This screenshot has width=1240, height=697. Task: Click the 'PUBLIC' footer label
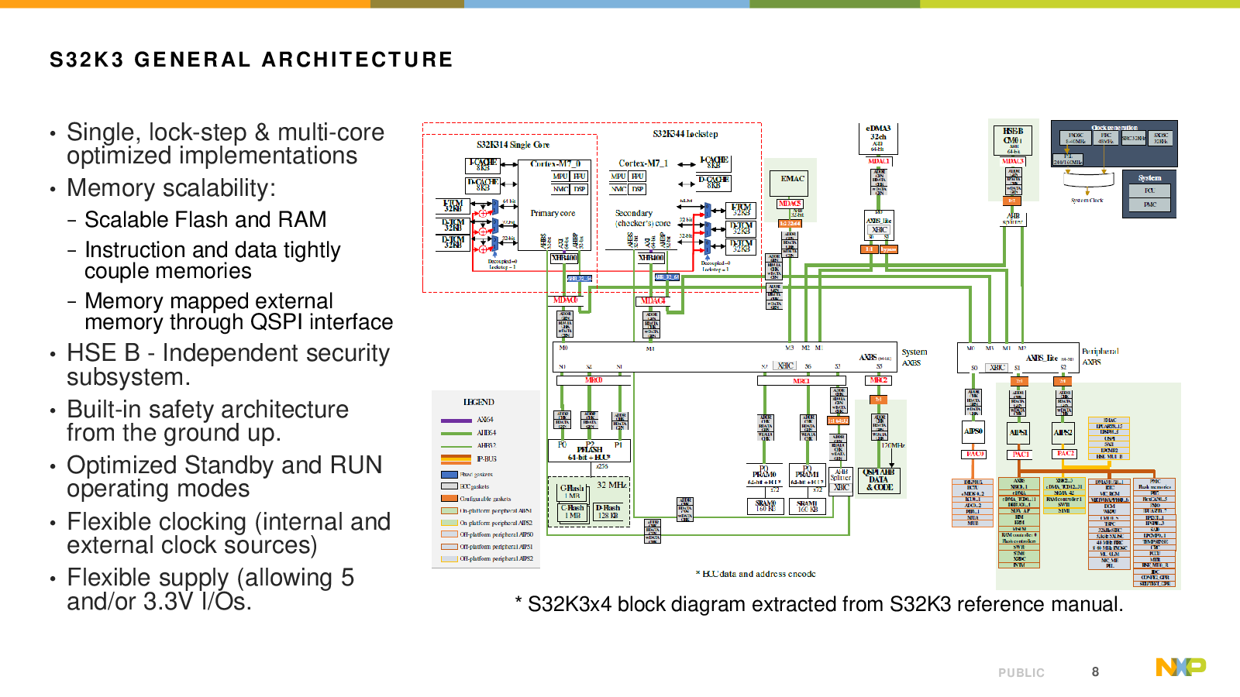point(1021,672)
